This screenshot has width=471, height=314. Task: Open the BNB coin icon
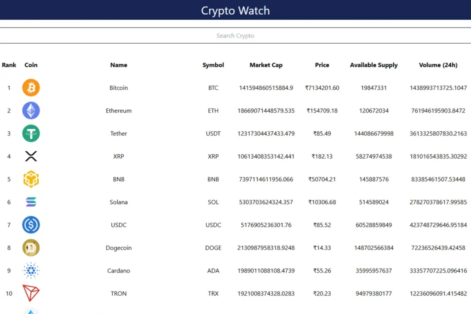click(x=31, y=179)
